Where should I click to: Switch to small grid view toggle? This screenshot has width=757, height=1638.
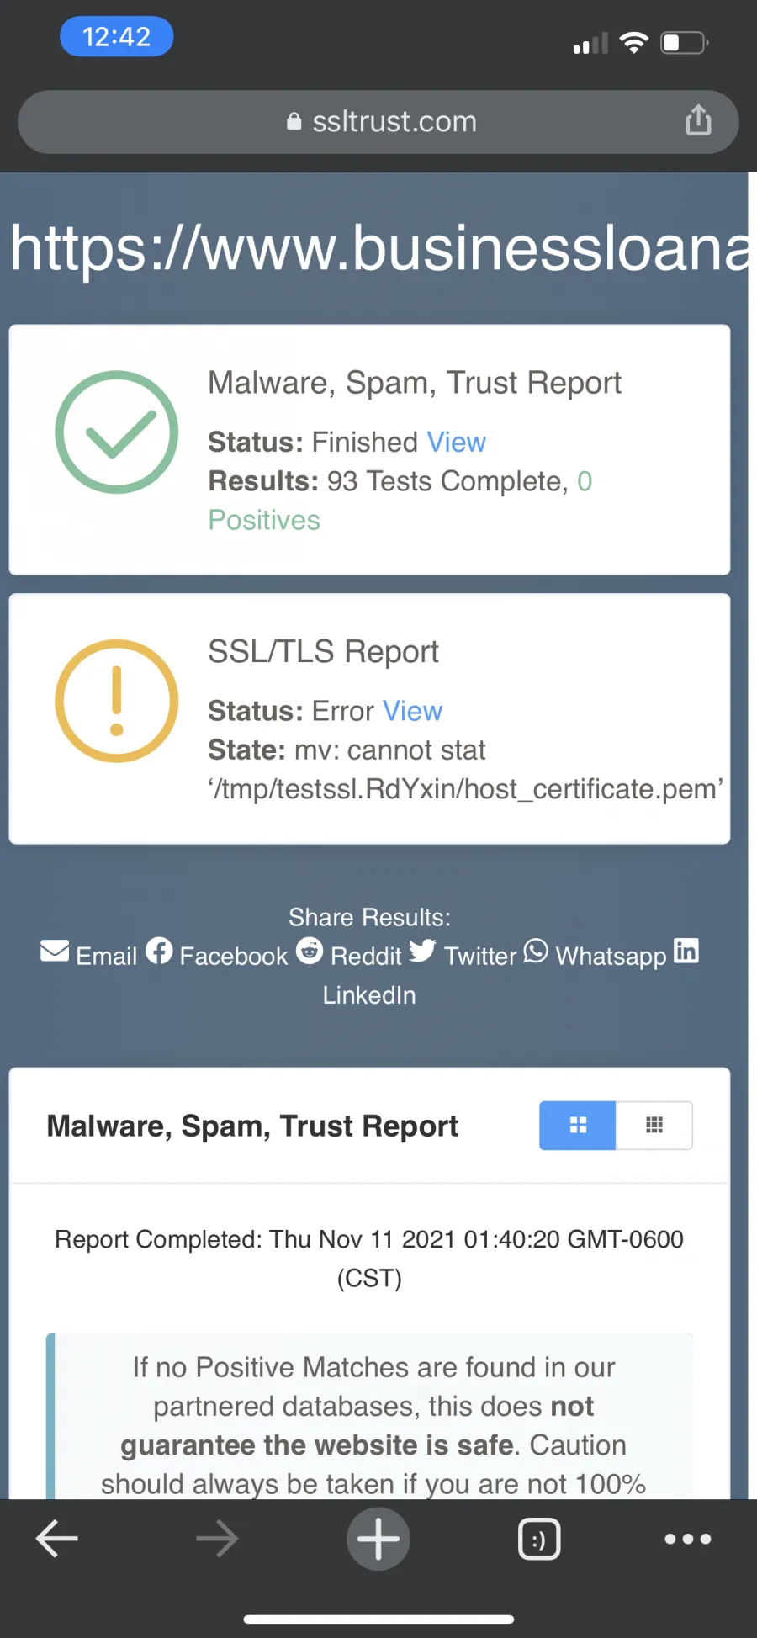coord(654,1125)
